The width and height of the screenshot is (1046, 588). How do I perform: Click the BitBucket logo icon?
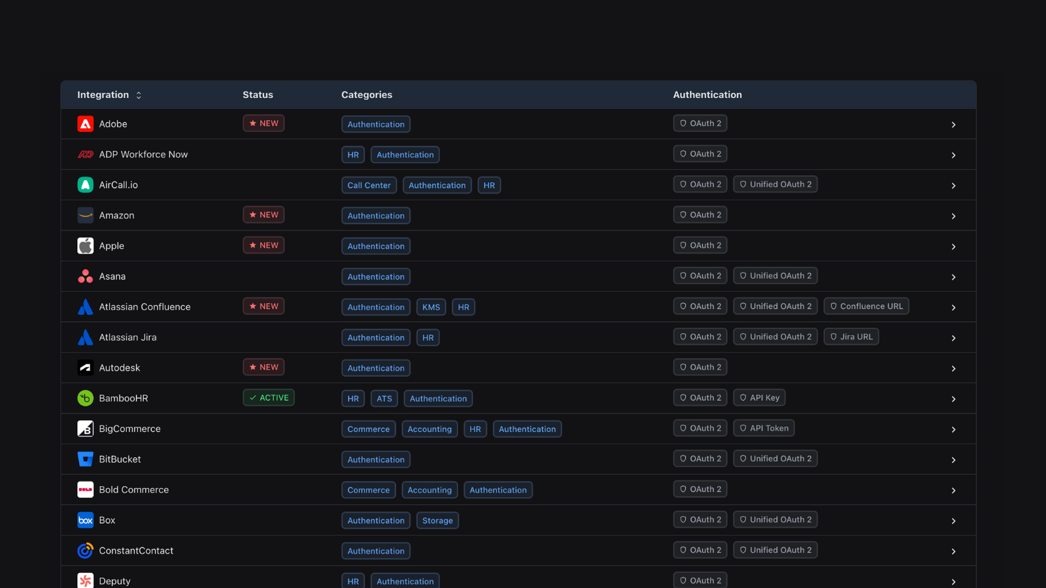click(85, 459)
